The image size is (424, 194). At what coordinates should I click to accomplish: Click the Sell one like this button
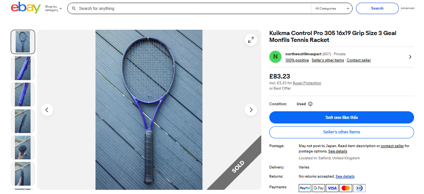(x=341, y=117)
